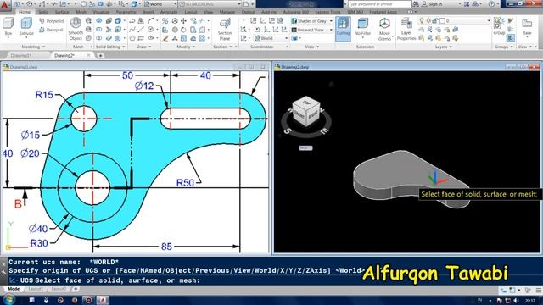Viewport: 543px width, 305px height.
Task: Add a new drawing tab
Action: coord(100,55)
